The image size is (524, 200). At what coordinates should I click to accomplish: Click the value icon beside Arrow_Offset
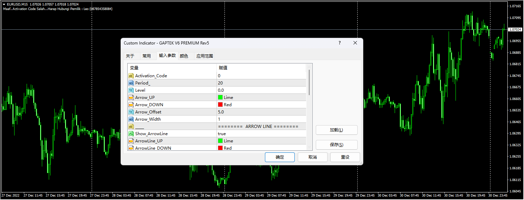tap(131, 112)
